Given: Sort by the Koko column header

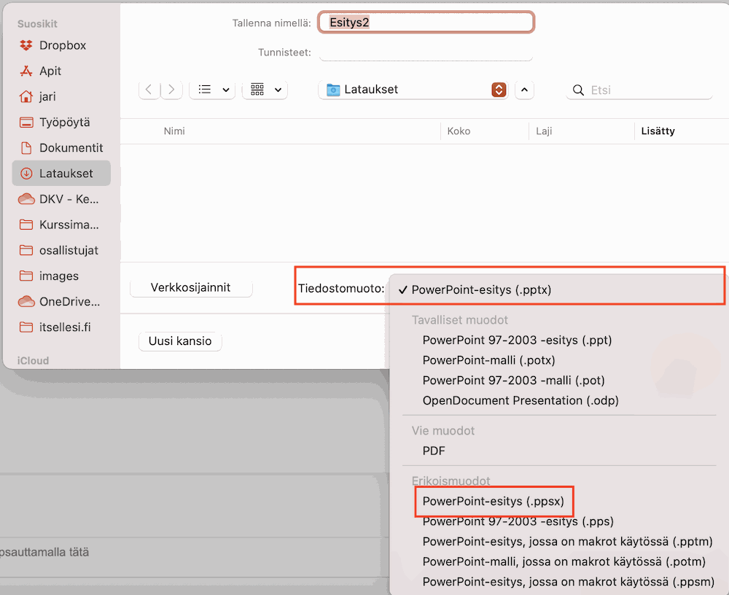Looking at the screenshot, I should (459, 131).
